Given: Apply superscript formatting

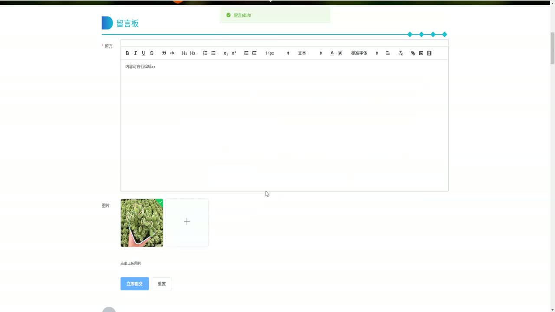Looking at the screenshot, I should tap(234, 53).
